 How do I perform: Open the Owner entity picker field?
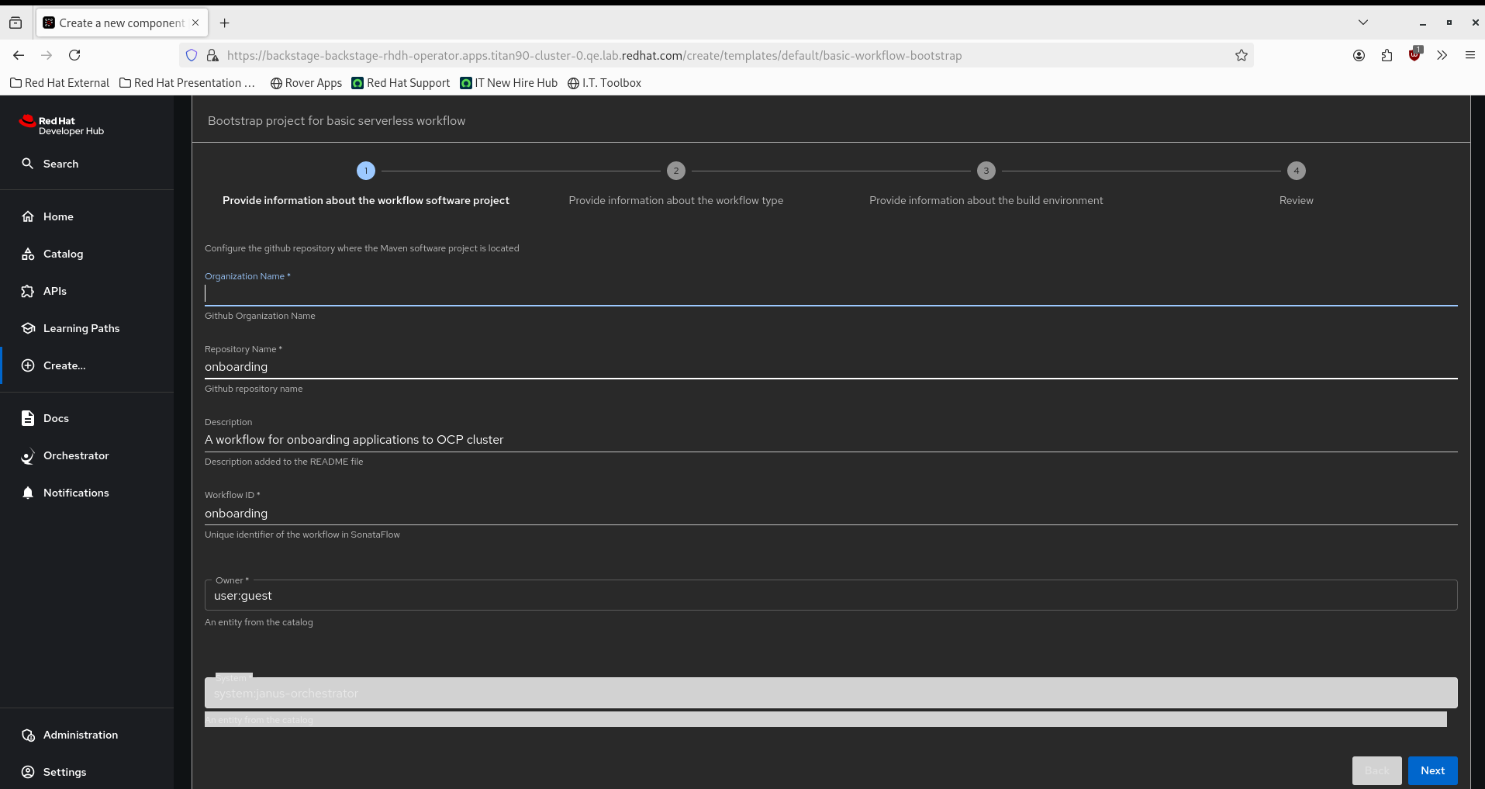click(831, 595)
